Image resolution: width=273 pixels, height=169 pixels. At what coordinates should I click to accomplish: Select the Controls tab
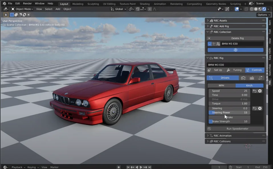coord(255,70)
